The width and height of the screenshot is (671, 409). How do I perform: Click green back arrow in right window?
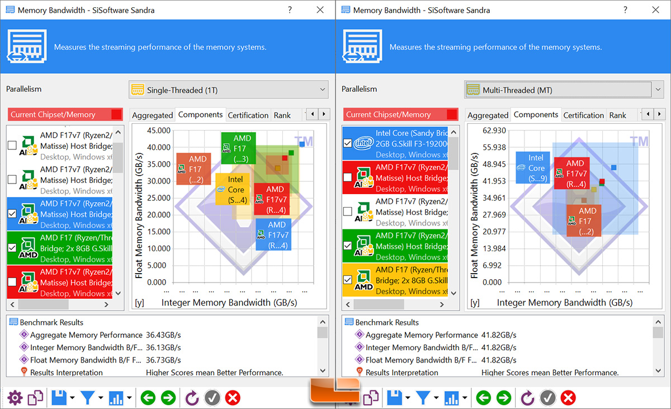(x=484, y=398)
